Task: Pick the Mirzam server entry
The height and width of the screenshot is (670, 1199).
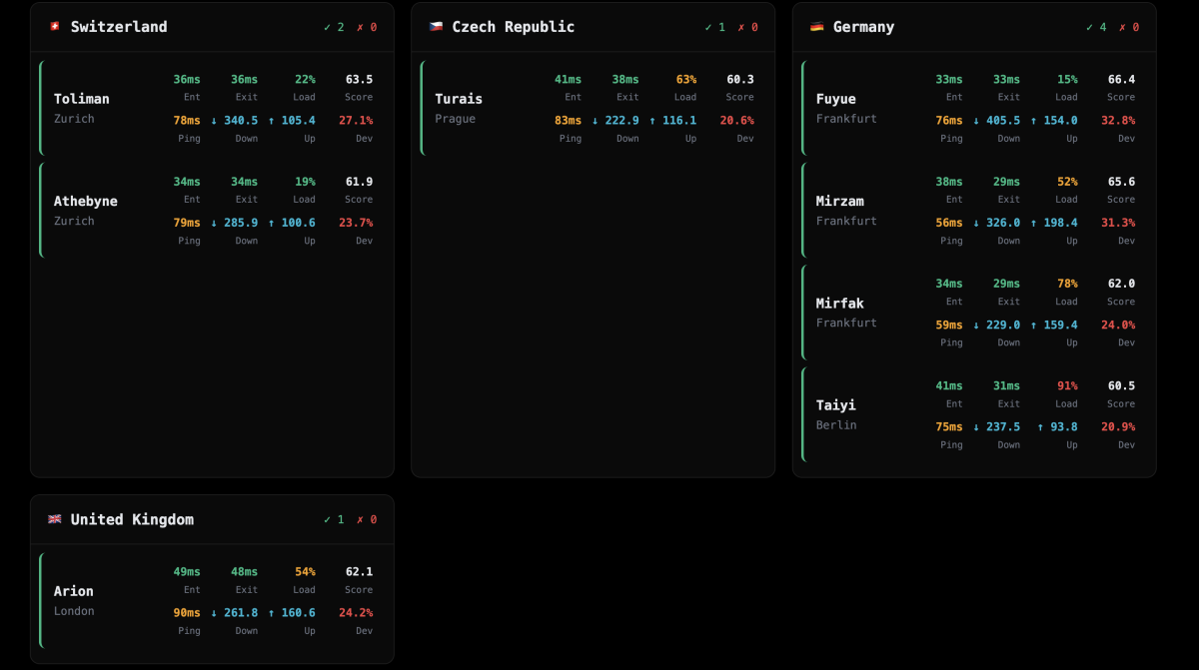Action: tap(840, 201)
